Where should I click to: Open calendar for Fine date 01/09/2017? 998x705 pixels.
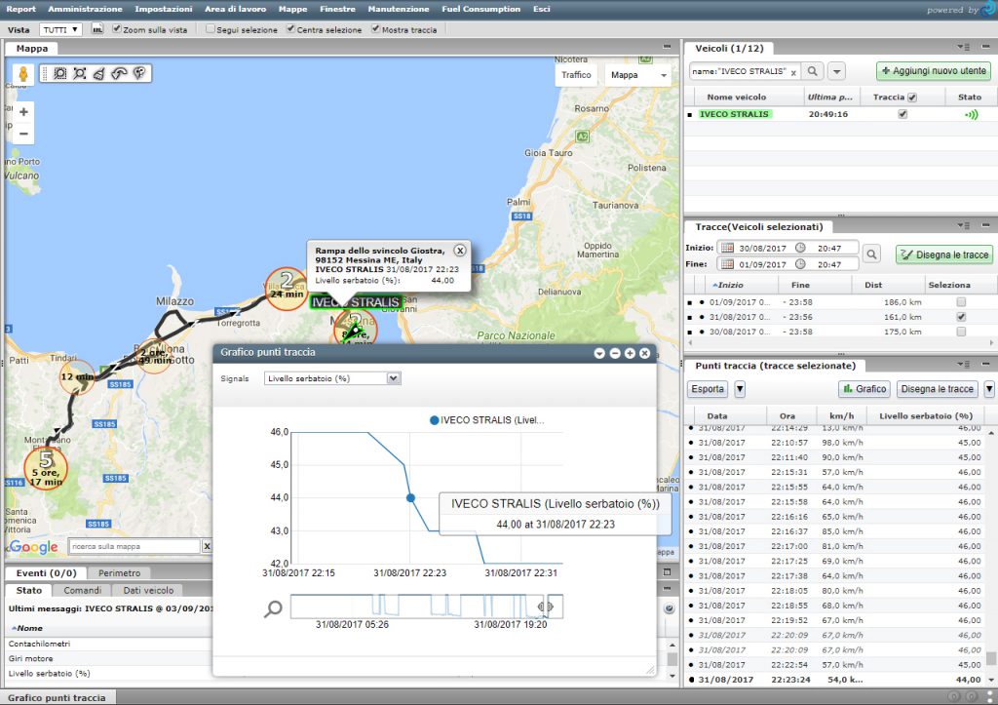click(x=727, y=264)
